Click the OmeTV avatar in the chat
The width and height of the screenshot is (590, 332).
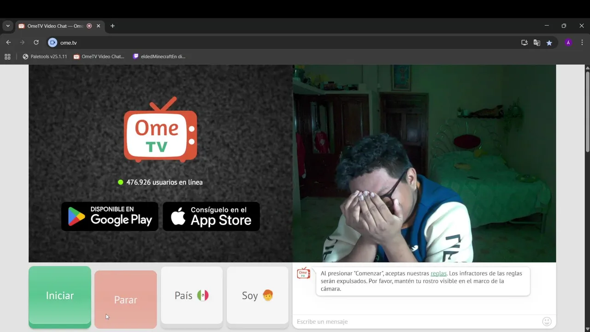point(303,273)
